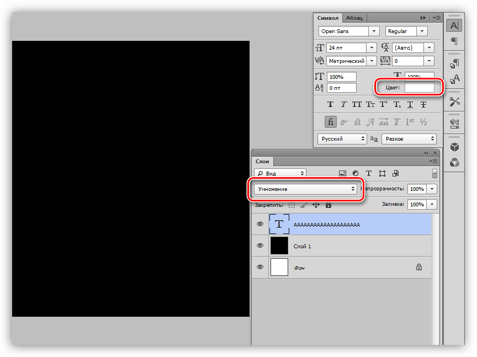Open the Резкое anti-aliasing dropdown
This screenshot has width=477, height=357.
(x=409, y=138)
